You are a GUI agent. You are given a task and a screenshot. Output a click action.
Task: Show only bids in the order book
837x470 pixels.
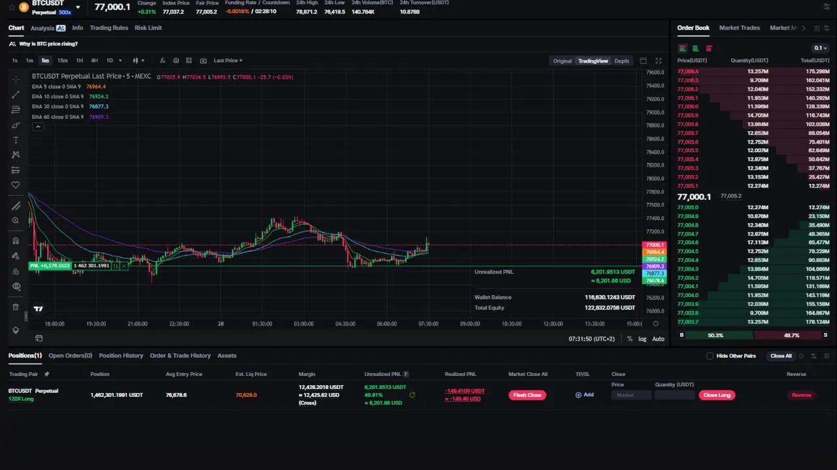696,48
